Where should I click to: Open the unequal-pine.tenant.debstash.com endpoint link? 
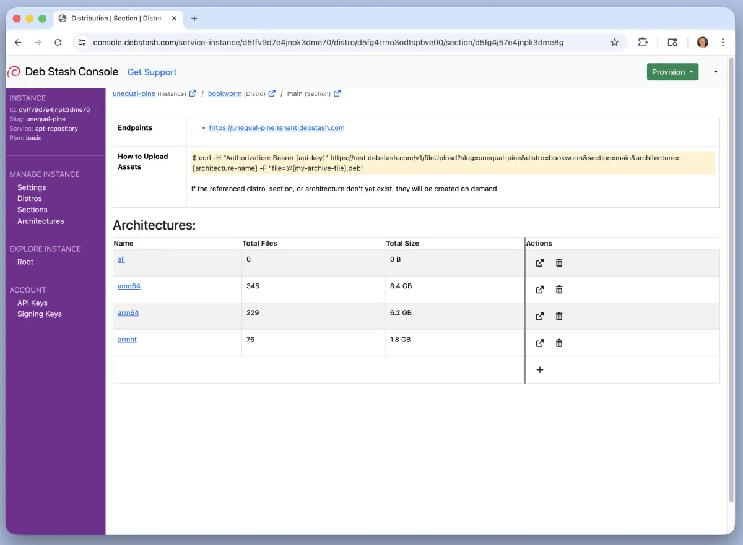click(277, 128)
